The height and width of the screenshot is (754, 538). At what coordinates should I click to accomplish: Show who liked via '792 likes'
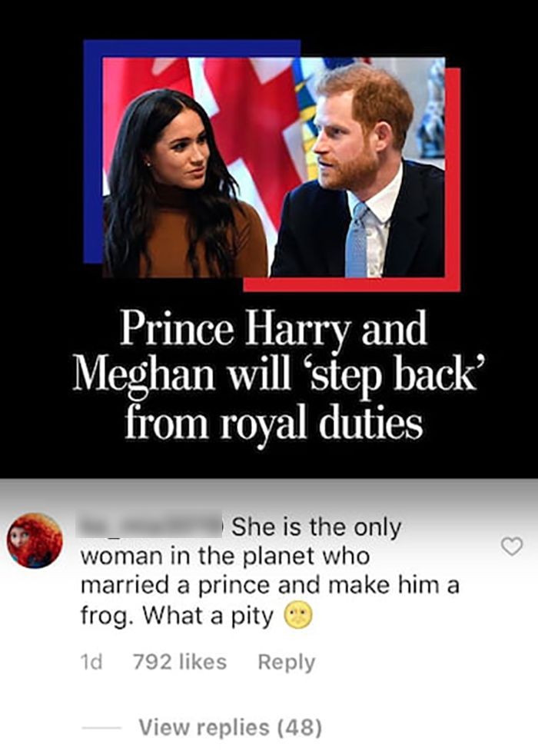point(180,663)
